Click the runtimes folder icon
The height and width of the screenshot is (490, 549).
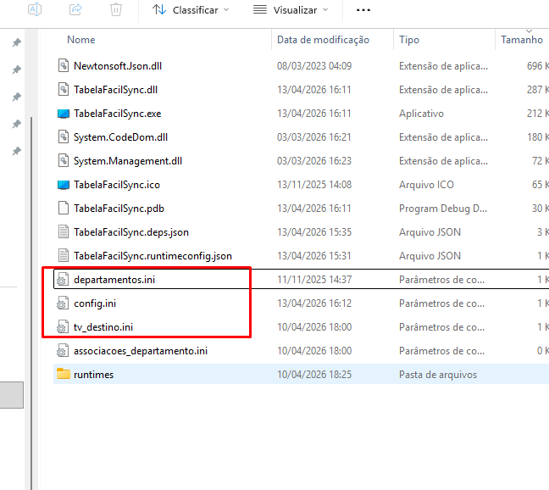pos(63,374)
